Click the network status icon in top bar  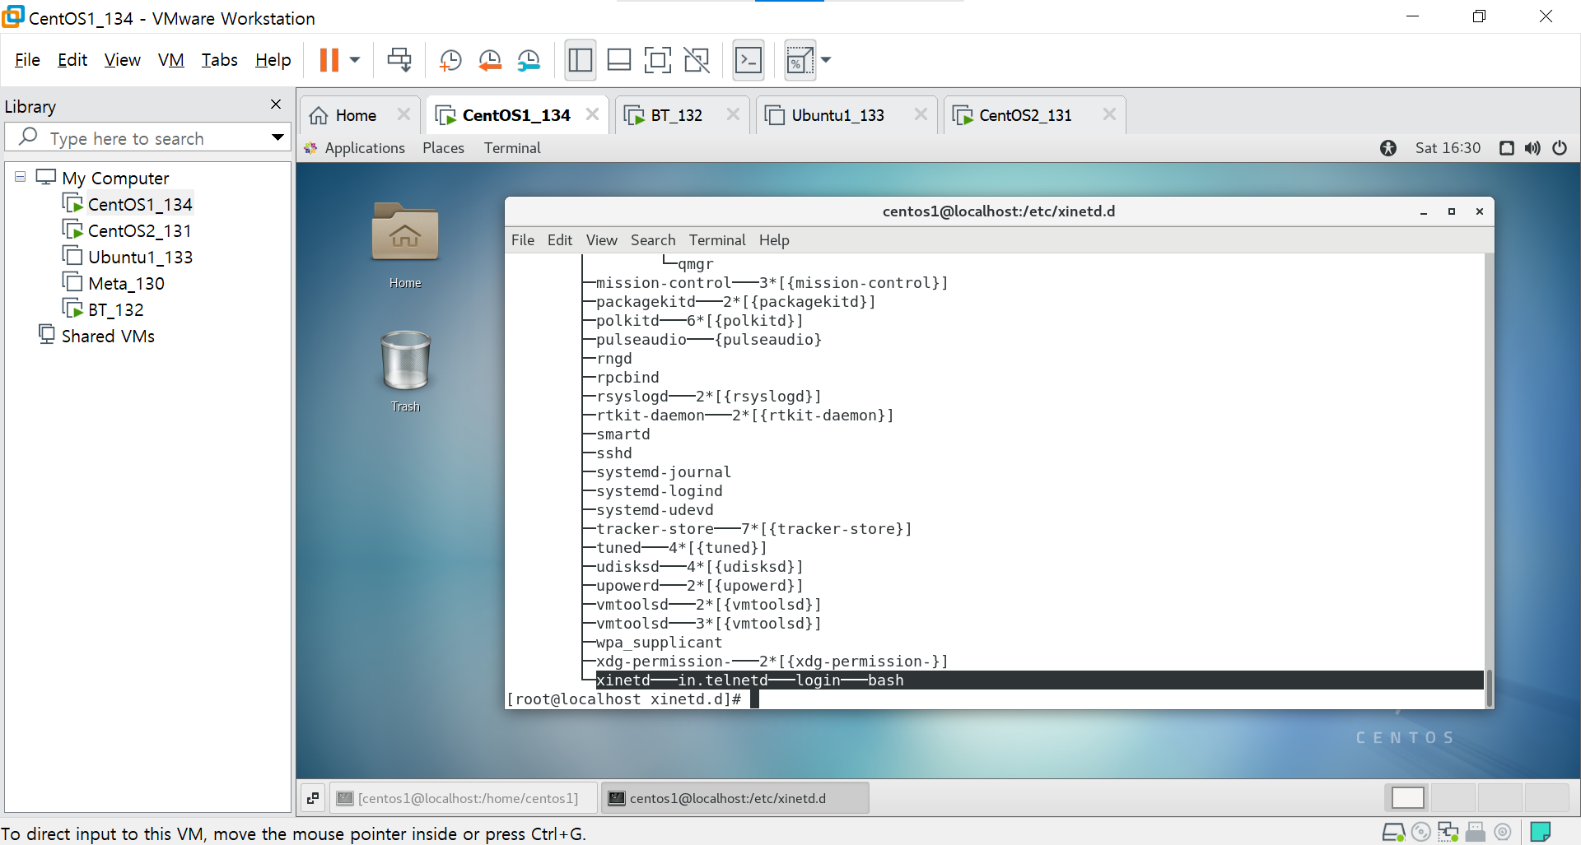[1507, 148]
